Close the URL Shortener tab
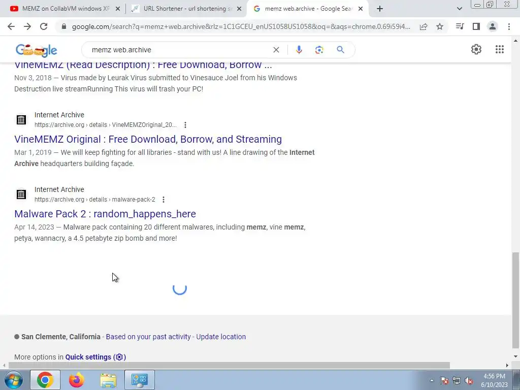 tap(239, 9)
